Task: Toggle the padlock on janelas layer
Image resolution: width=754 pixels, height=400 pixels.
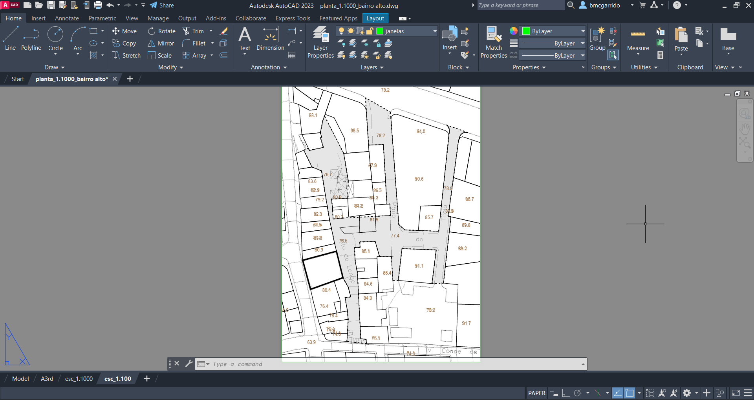Action: tap(370, 31)
